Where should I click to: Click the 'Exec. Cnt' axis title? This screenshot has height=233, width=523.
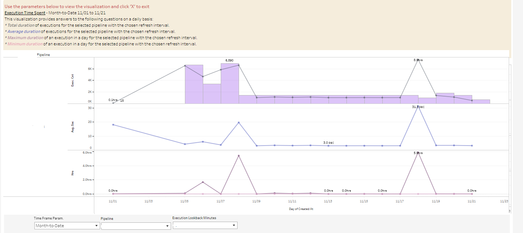pyautogui.click(x=72, y=80)
